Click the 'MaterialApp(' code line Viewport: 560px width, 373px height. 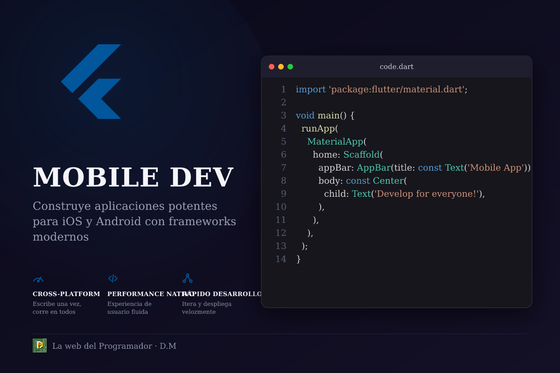337,142
